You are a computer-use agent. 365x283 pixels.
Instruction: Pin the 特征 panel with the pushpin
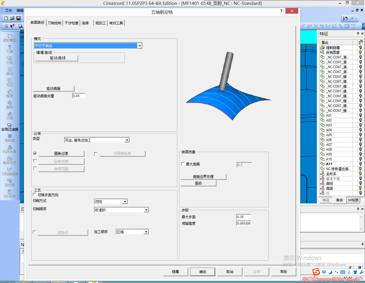[x=358, y=34]
